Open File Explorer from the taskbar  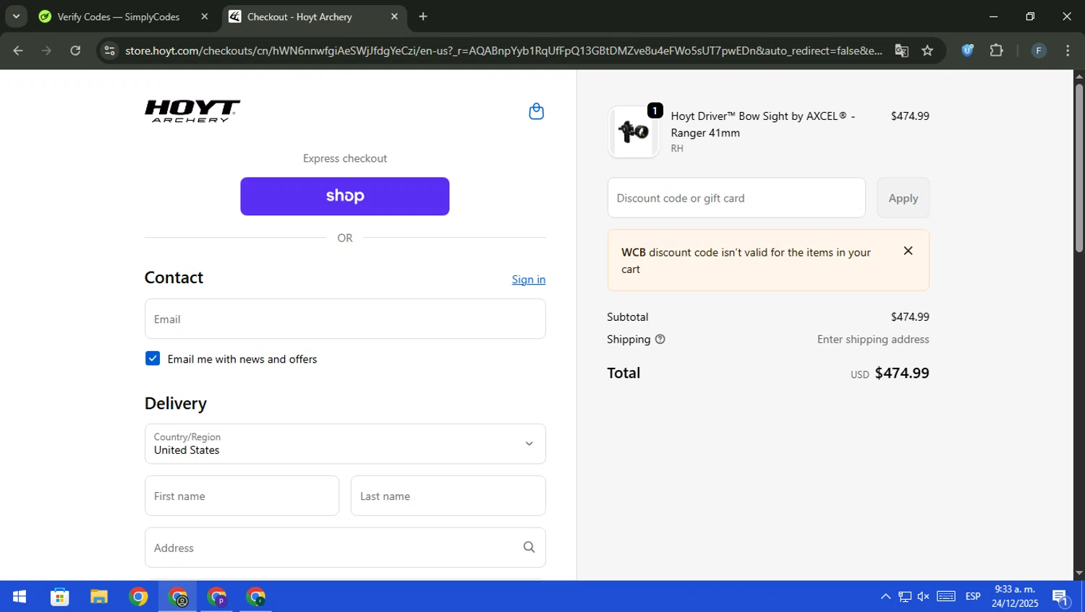coord(99,597)
